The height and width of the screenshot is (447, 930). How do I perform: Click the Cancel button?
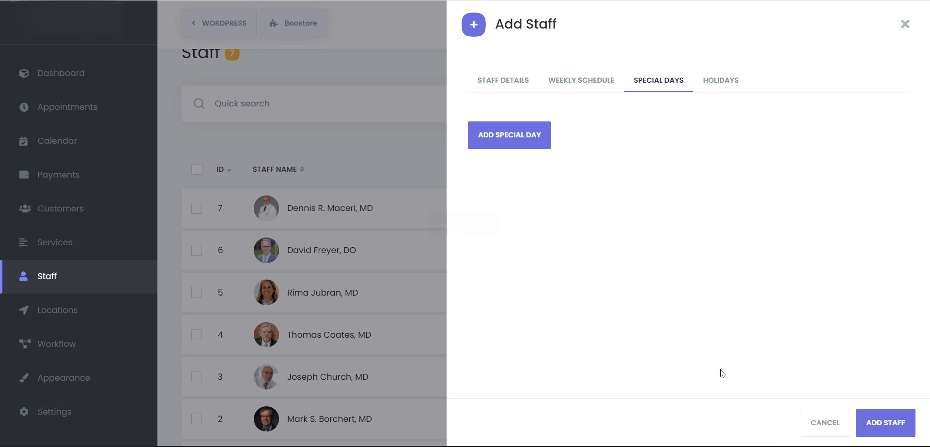click(825, 422)
